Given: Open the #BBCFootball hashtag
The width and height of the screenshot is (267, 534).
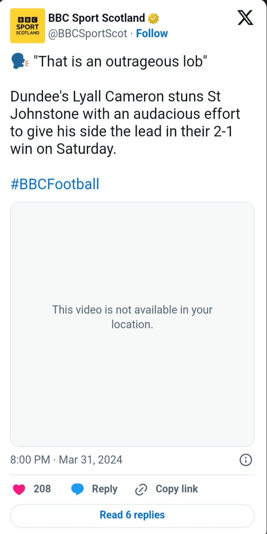Looking at the screenshot, I should [x=55, y=184].
